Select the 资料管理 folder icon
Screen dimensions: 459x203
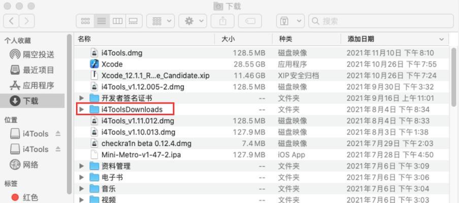tap(94, 166)
